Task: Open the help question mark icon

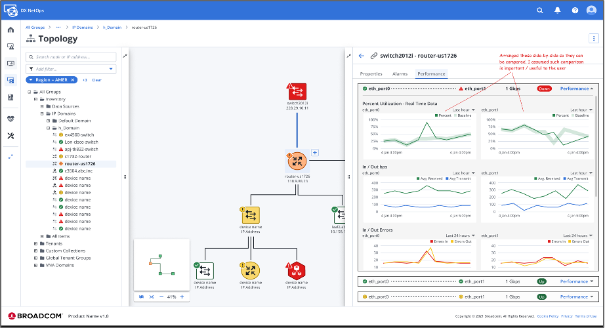Action: [575, 10]
